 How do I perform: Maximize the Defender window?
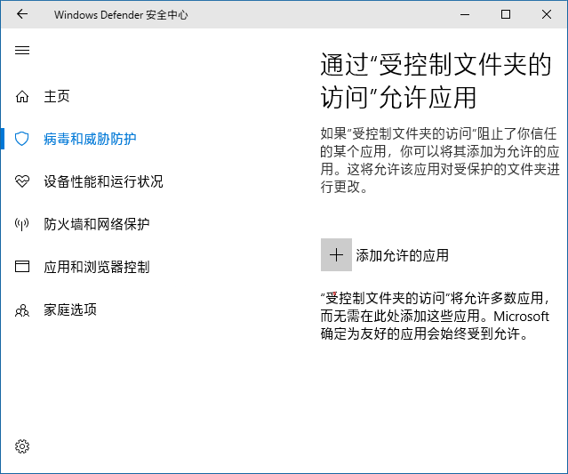pyautogui.click(x=506, y=14)
